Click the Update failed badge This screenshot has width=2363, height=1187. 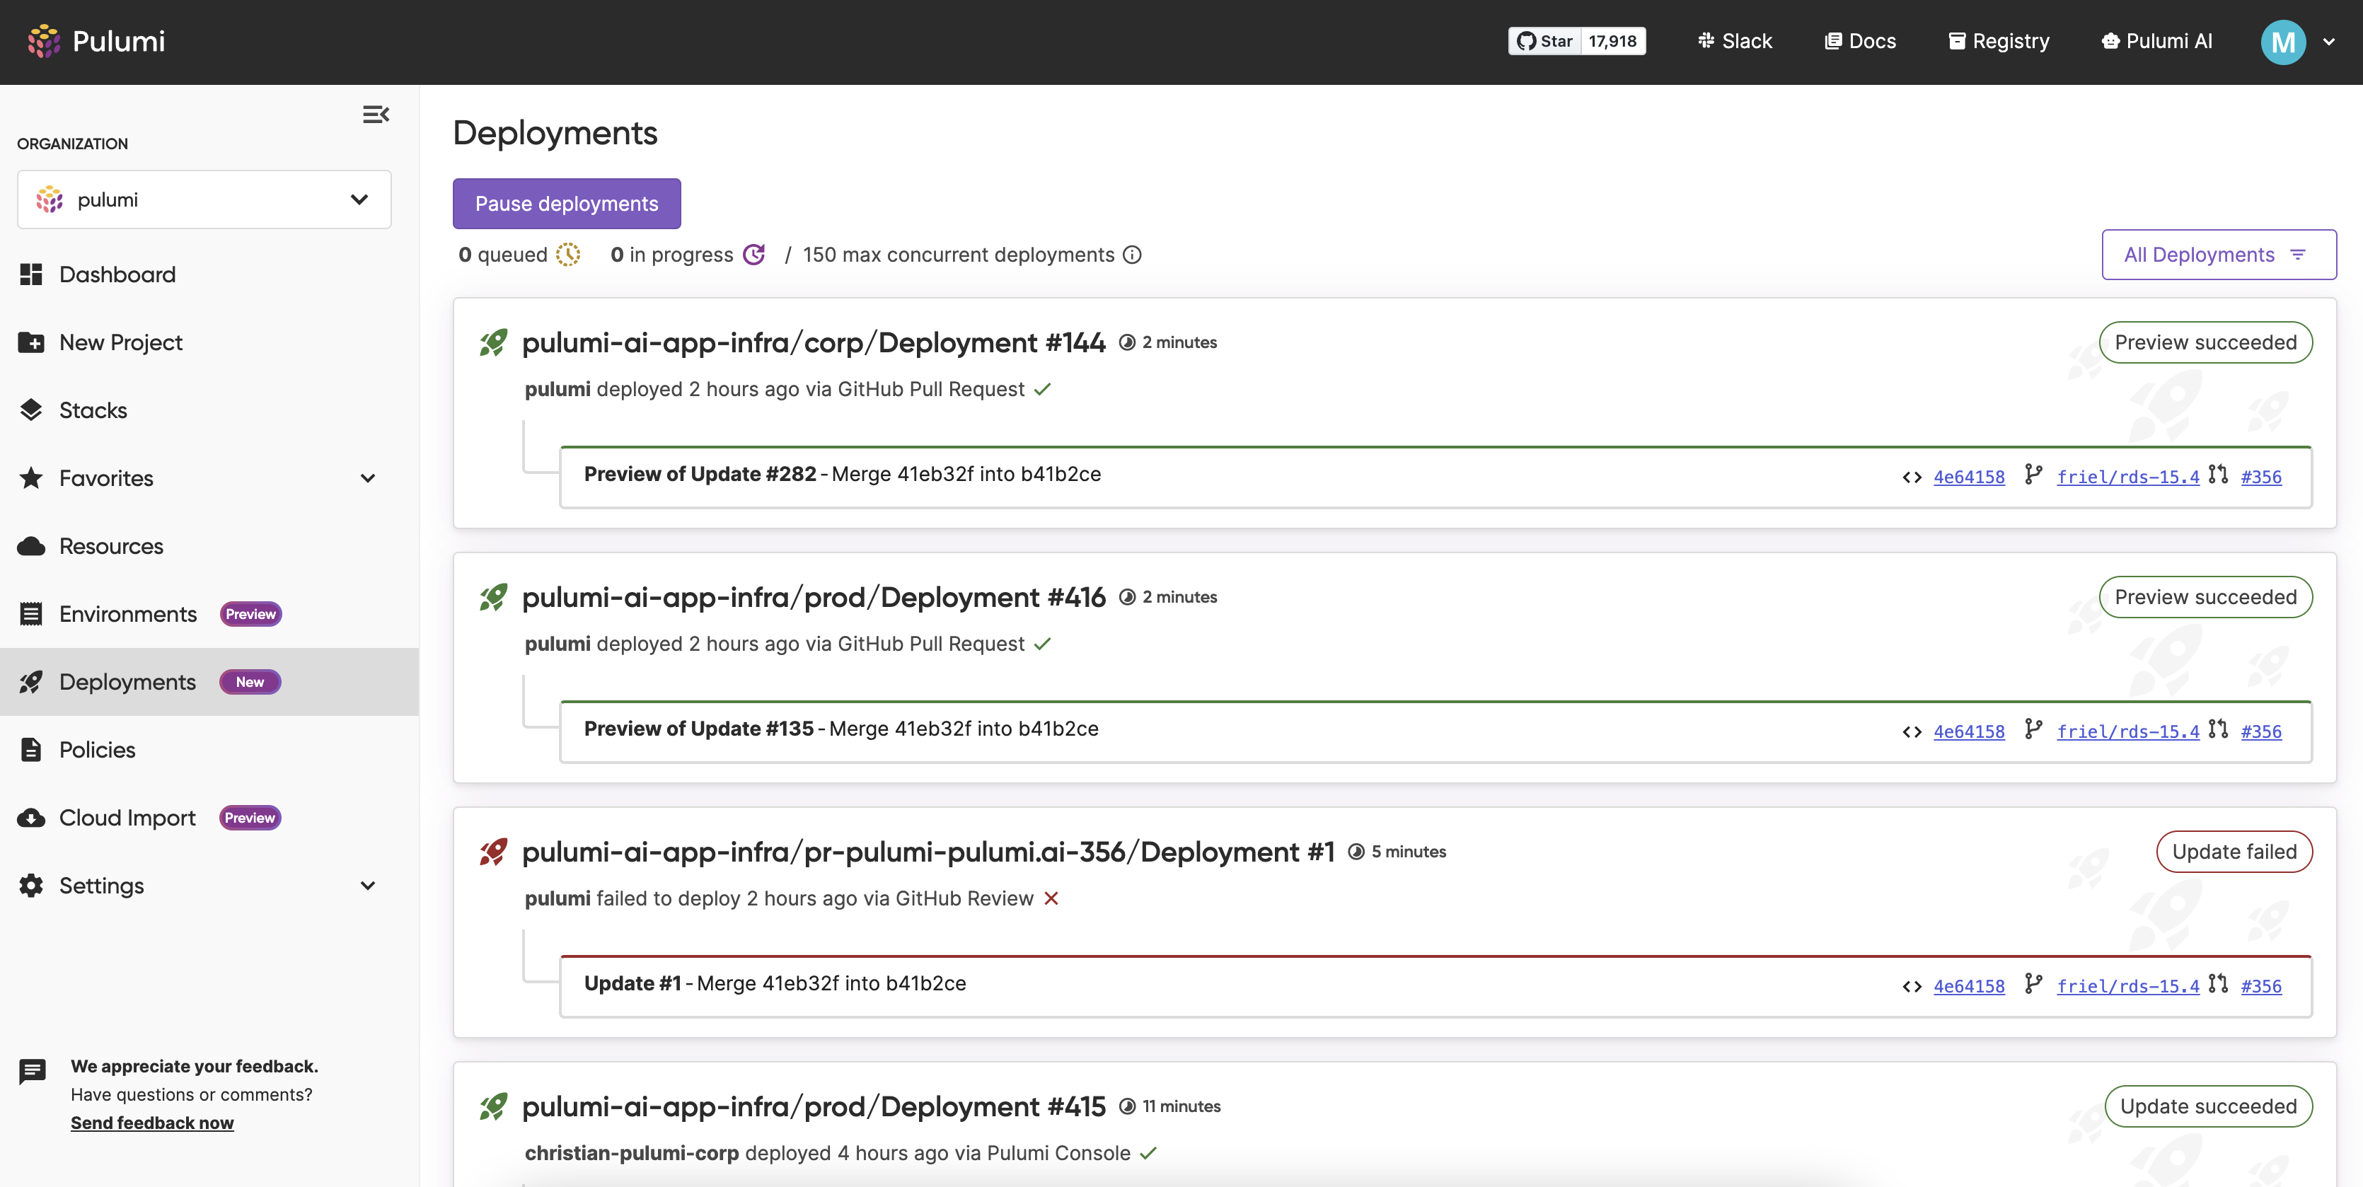(x=2234, y=851)
